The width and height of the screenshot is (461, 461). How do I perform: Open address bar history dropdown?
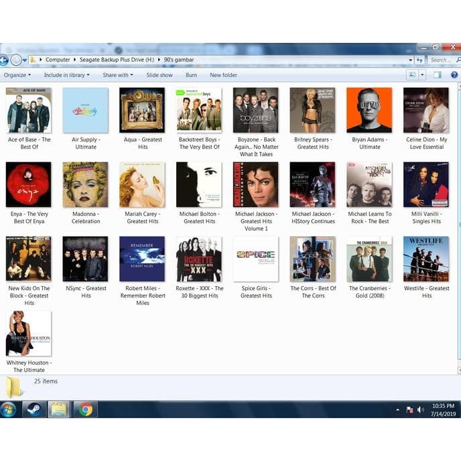[x=411, y=60]
